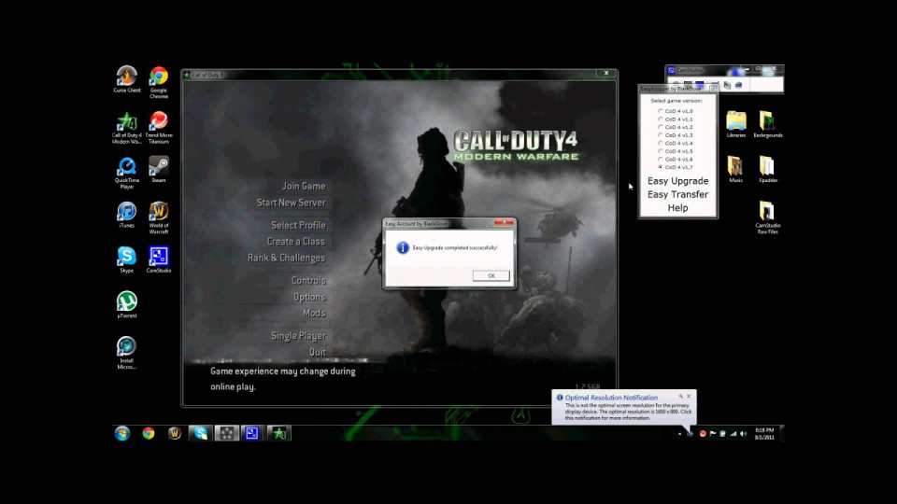897x504 pixels.
Task: Open the Steam desktop icon
Action: pos(159,169)
